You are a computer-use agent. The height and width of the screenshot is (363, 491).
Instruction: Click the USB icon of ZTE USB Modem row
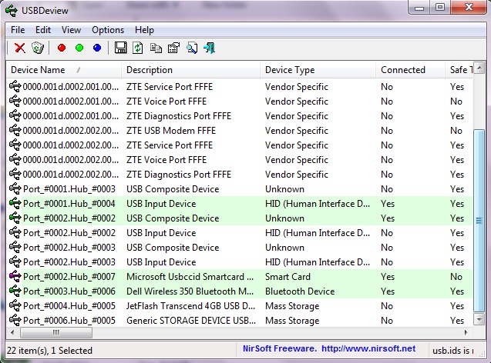tap(15, 130)
